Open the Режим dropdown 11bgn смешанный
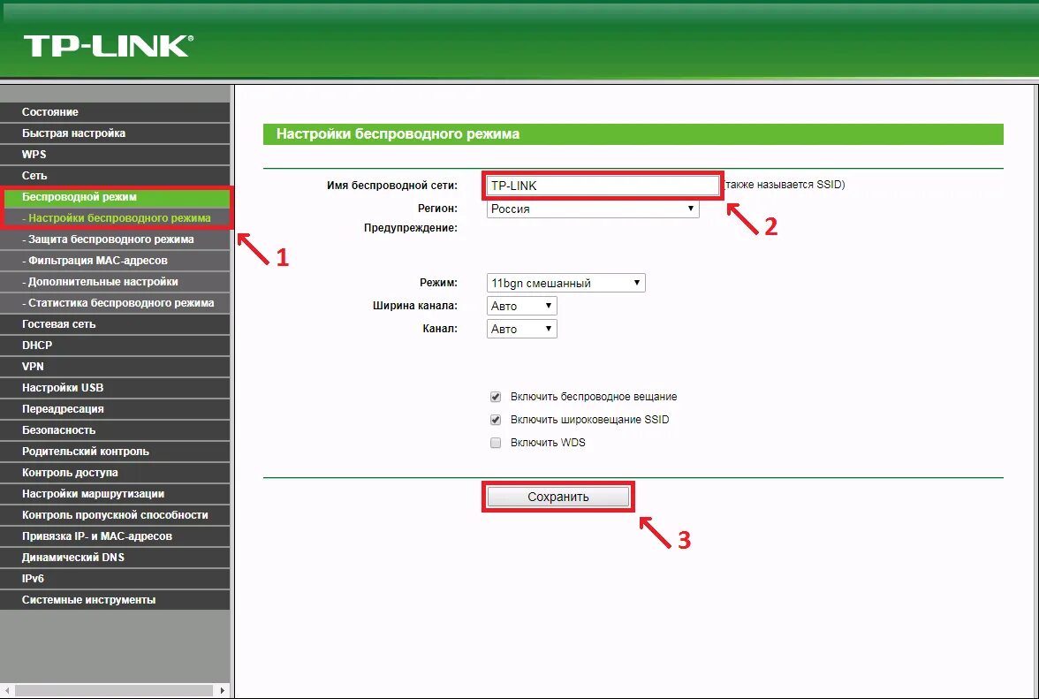1039x699 pixels. pyautogui.click(x=565, y=283)
